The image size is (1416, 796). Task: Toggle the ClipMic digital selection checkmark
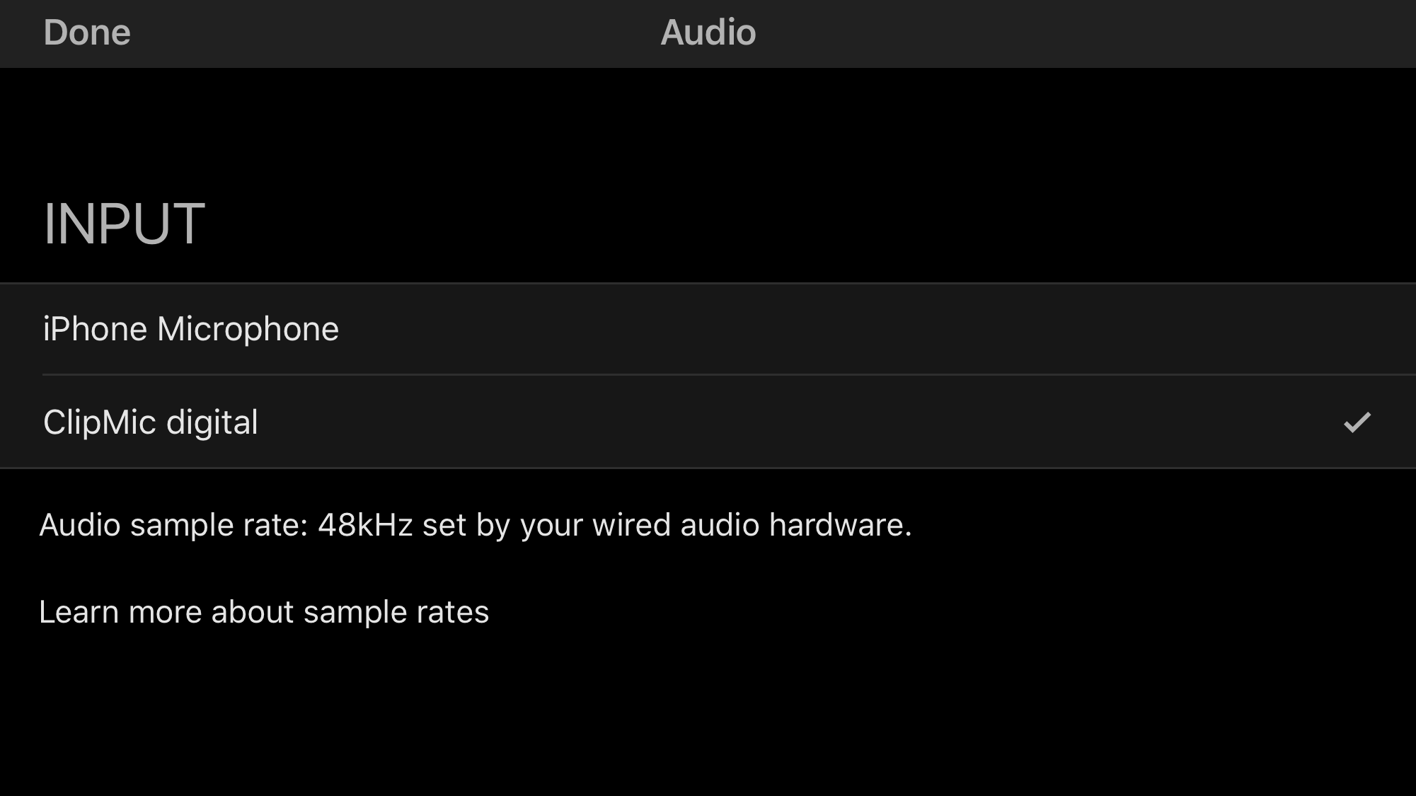tap(1357, 422)
